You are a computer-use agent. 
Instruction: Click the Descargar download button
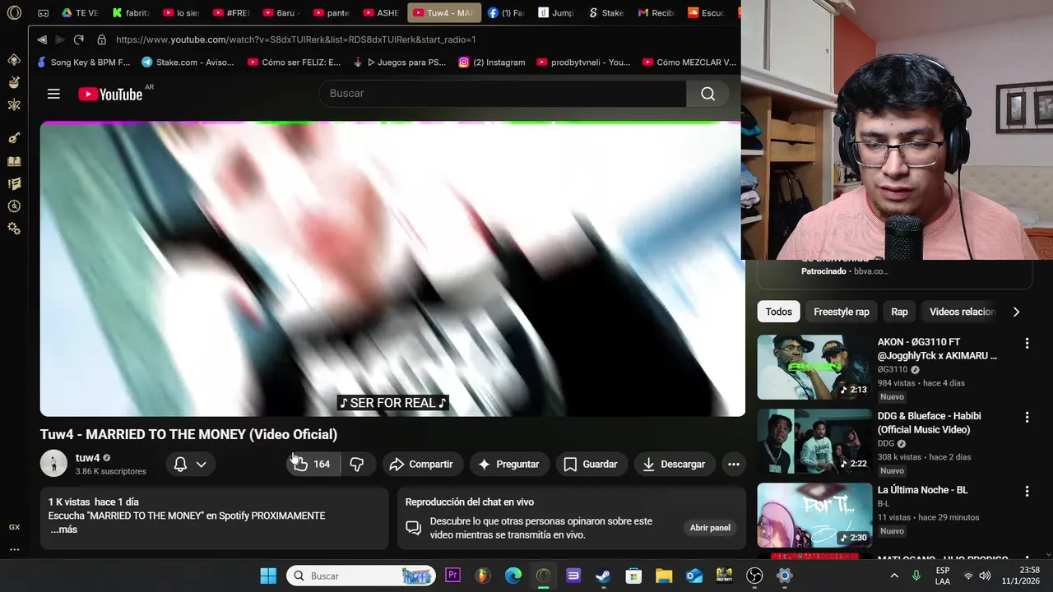[x=674, y=465]
